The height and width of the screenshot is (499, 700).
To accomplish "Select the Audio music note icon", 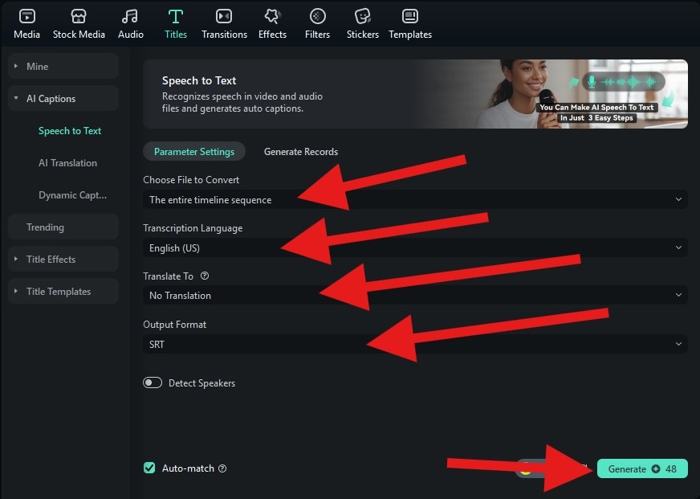I will click(x=130, y=17).
